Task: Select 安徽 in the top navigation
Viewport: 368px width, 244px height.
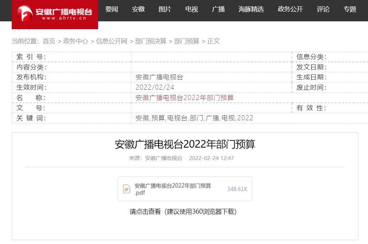Action: click(x=138, y=9)
